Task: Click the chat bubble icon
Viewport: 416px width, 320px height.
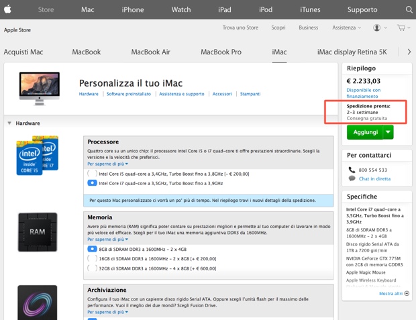Action: coord(352,178)
